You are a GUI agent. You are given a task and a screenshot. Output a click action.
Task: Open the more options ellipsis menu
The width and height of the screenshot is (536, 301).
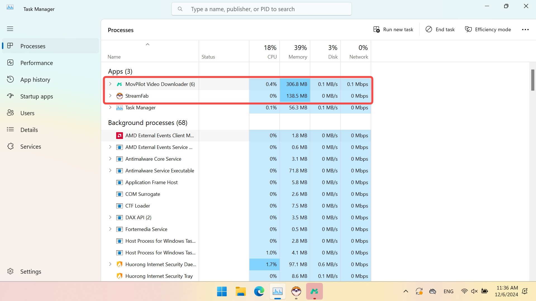(x=525, y=30)
